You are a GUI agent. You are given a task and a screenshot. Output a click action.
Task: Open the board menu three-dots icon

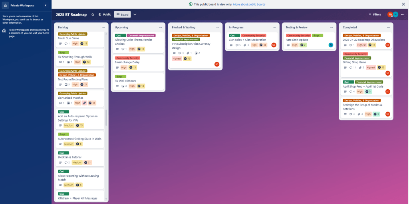click(x=402, y=14)
